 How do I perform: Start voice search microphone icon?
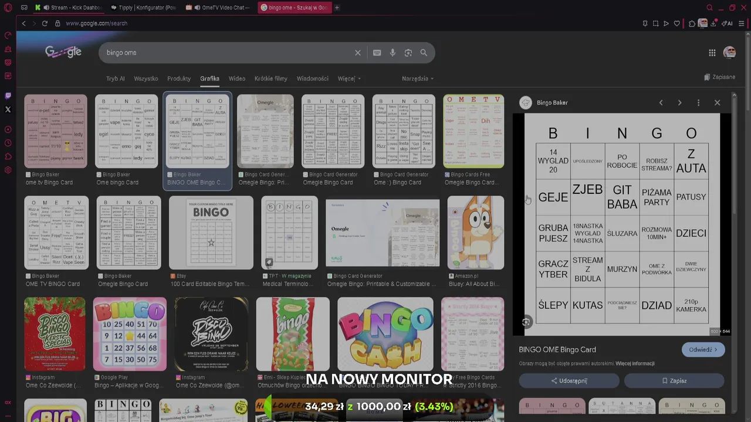click(x=393, y=53)
